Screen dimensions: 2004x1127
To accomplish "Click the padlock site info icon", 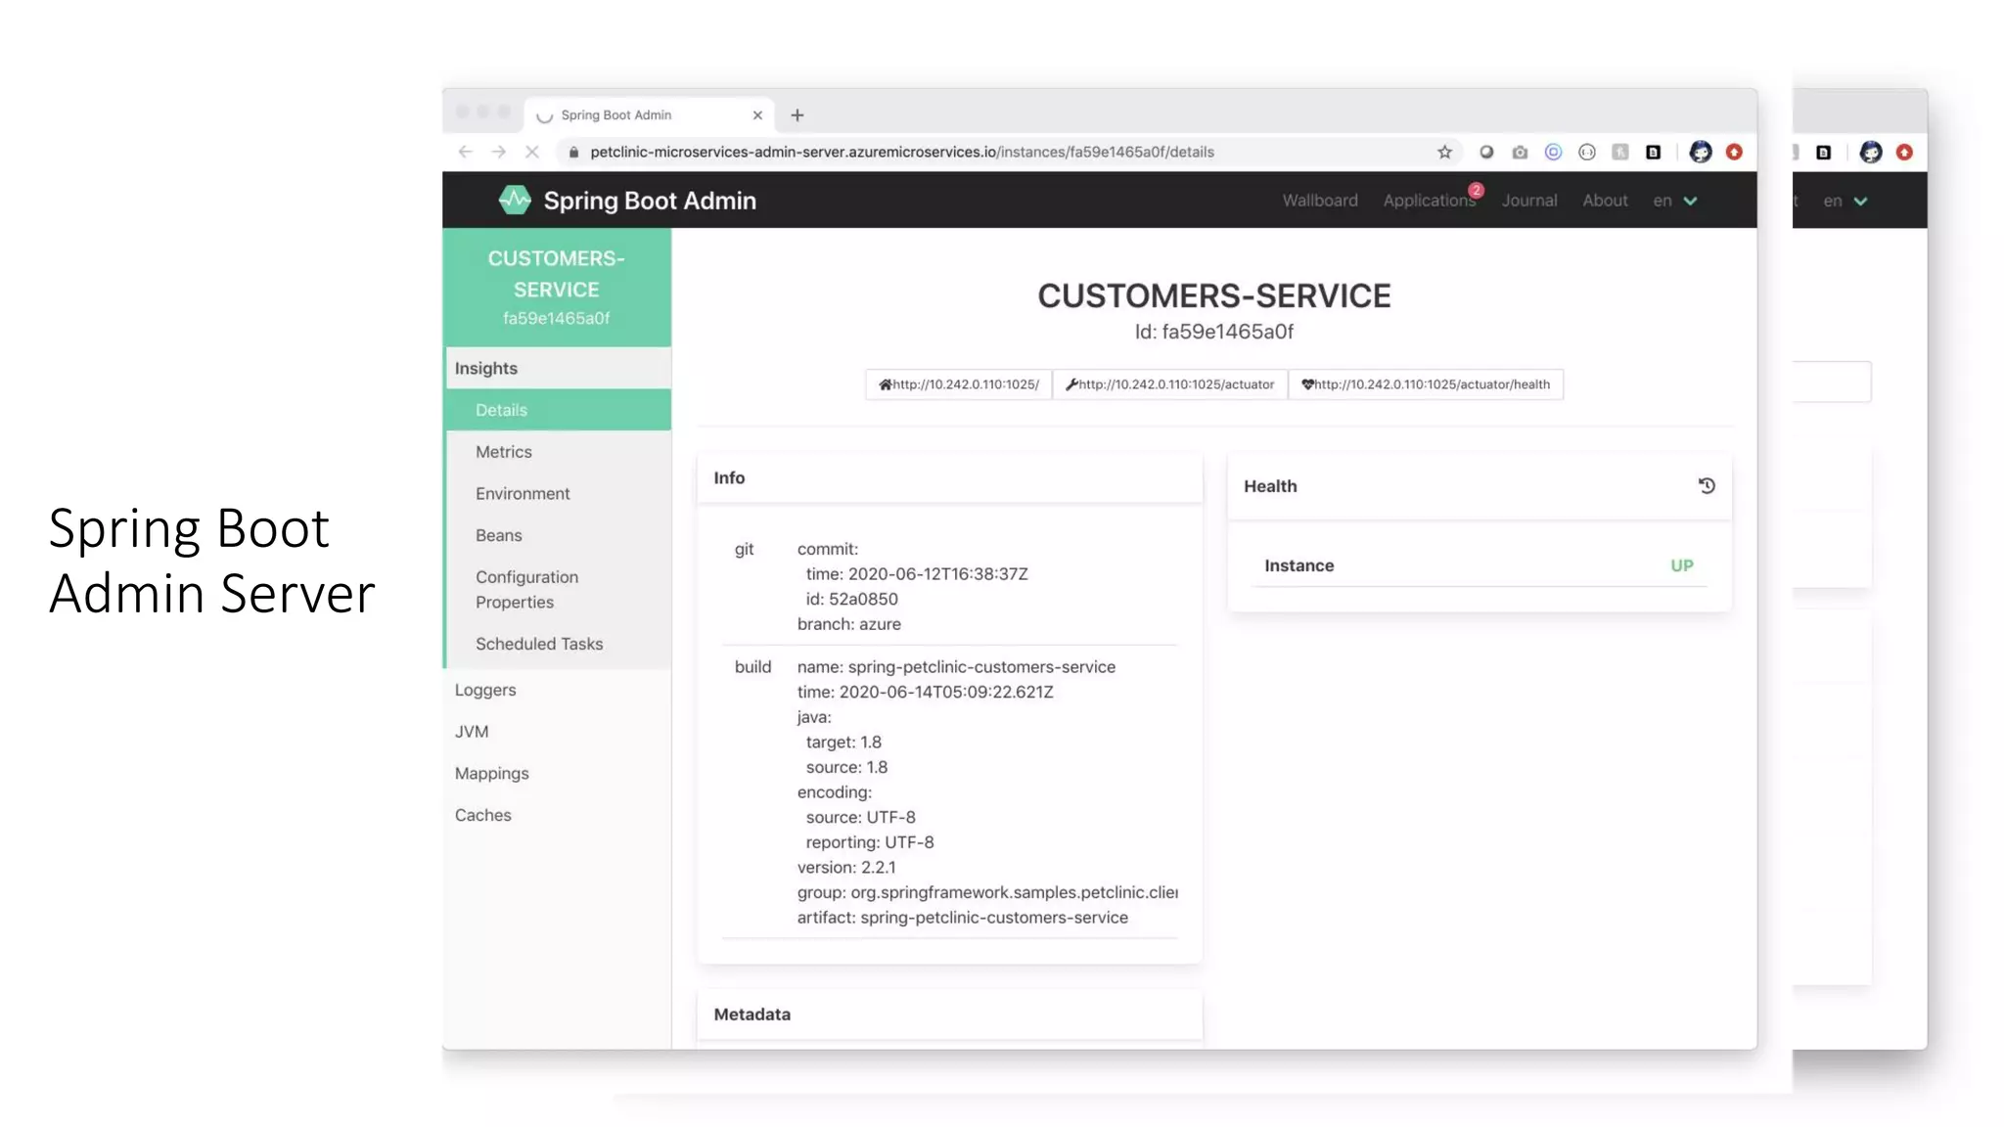I will 574,152.
